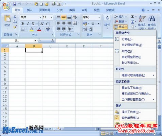Open fill color dropdown arrow
Viewport: 162px width, 136px height.
click(35, 29)
